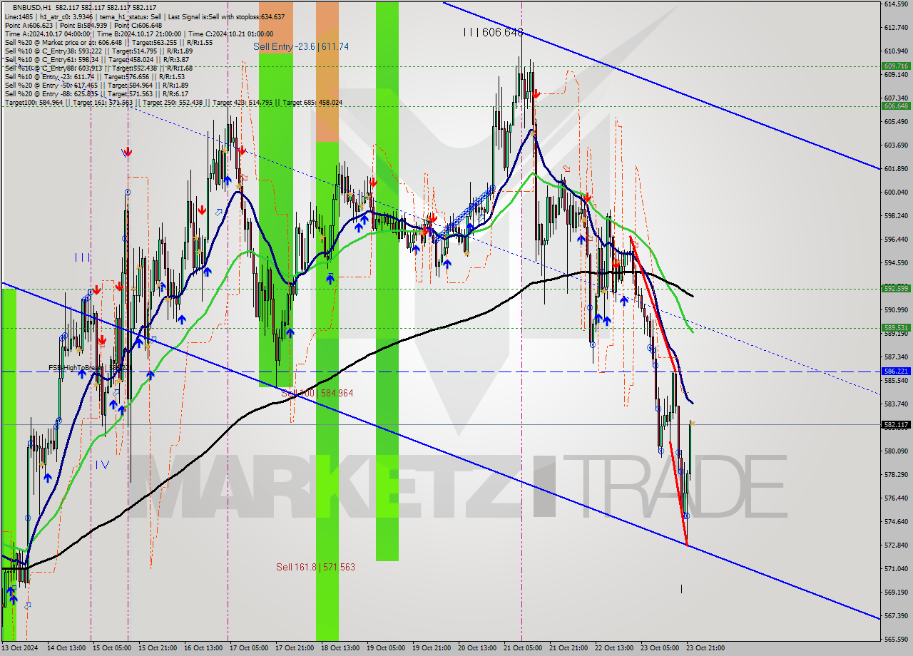The height and width of the screenshot is (656, 913).
Task: Click the '21 Oct 05:00' time label
Action: click(x=524, y=648)
